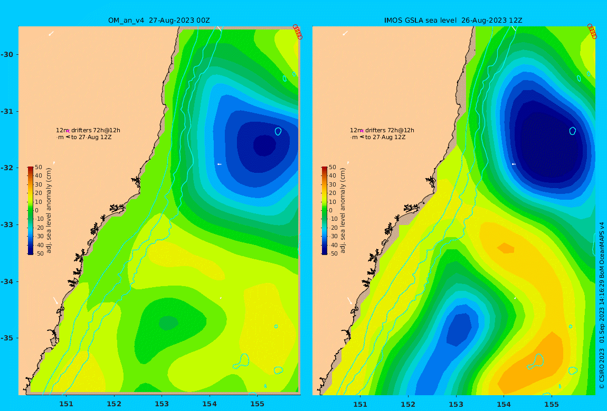Click 'to 27 Aug 12Z' text in the left map
The width and height of the screenshot is (607, 411).
91,137
